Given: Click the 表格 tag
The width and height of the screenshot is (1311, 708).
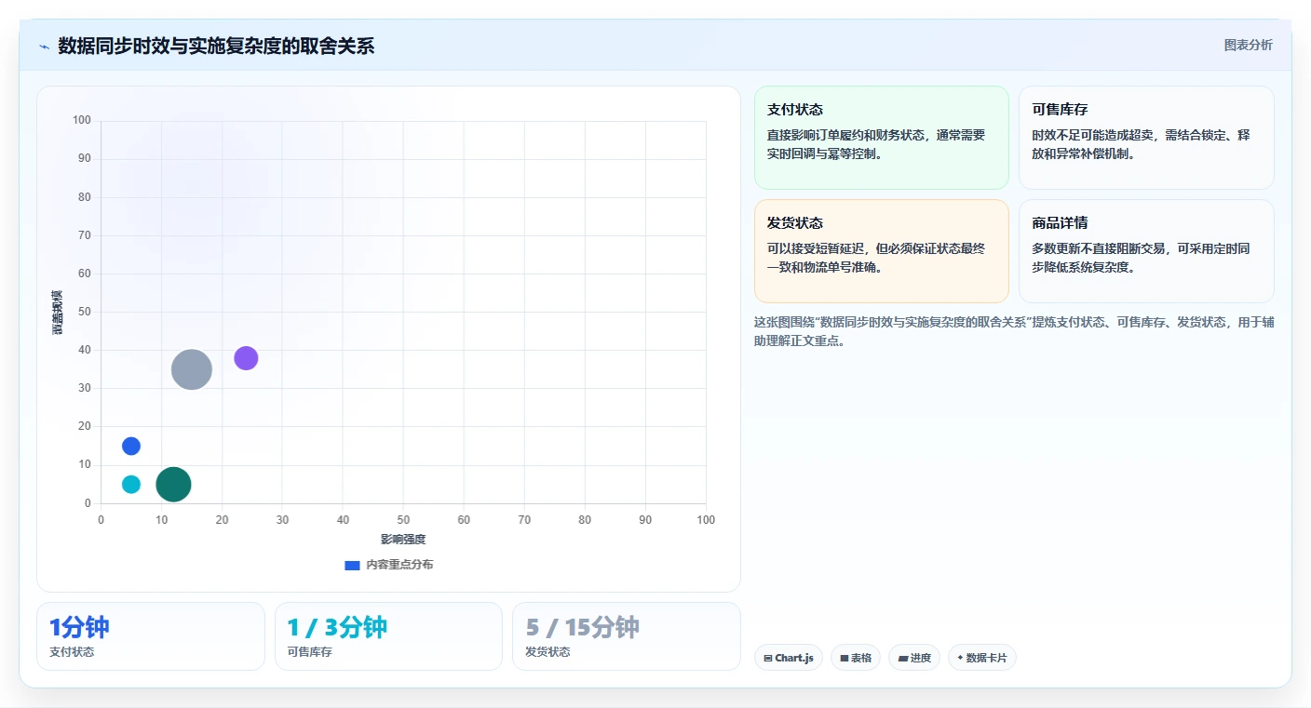Looking at the screenshot, I should click(x=856, y=658).
